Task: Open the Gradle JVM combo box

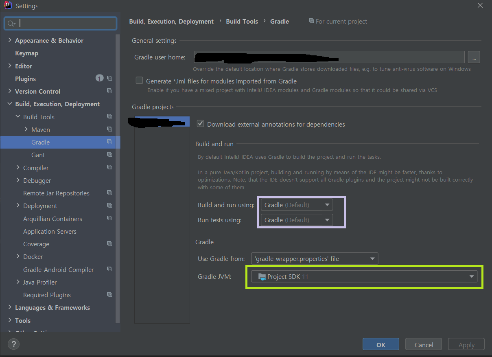Action: [364, 277]
